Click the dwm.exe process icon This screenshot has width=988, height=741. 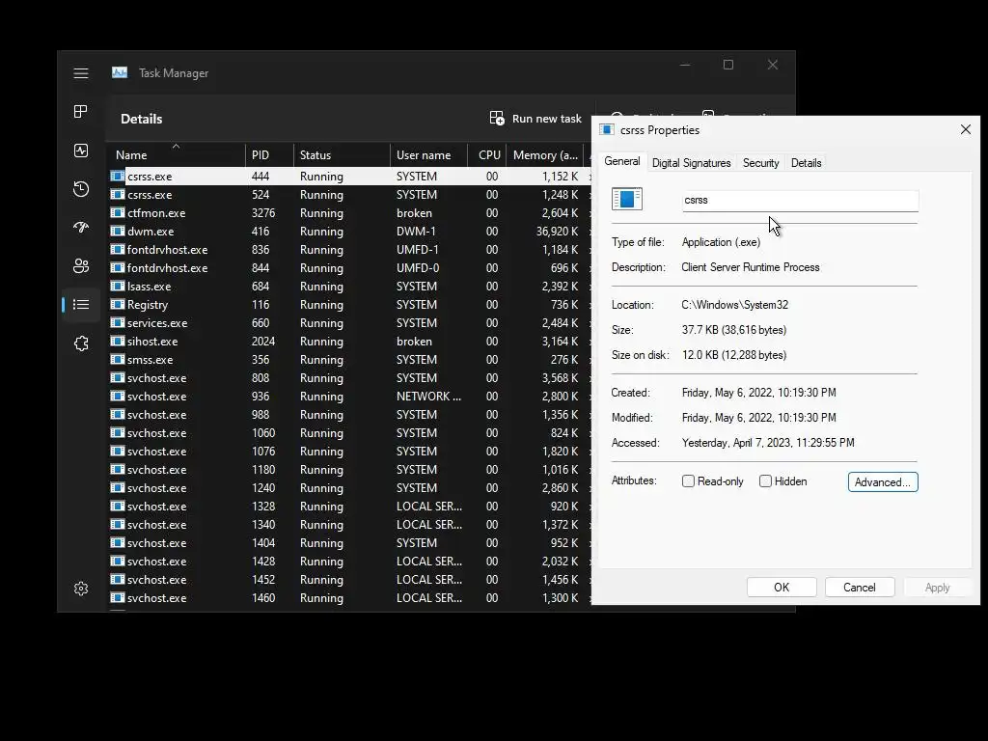click(117, 232)
